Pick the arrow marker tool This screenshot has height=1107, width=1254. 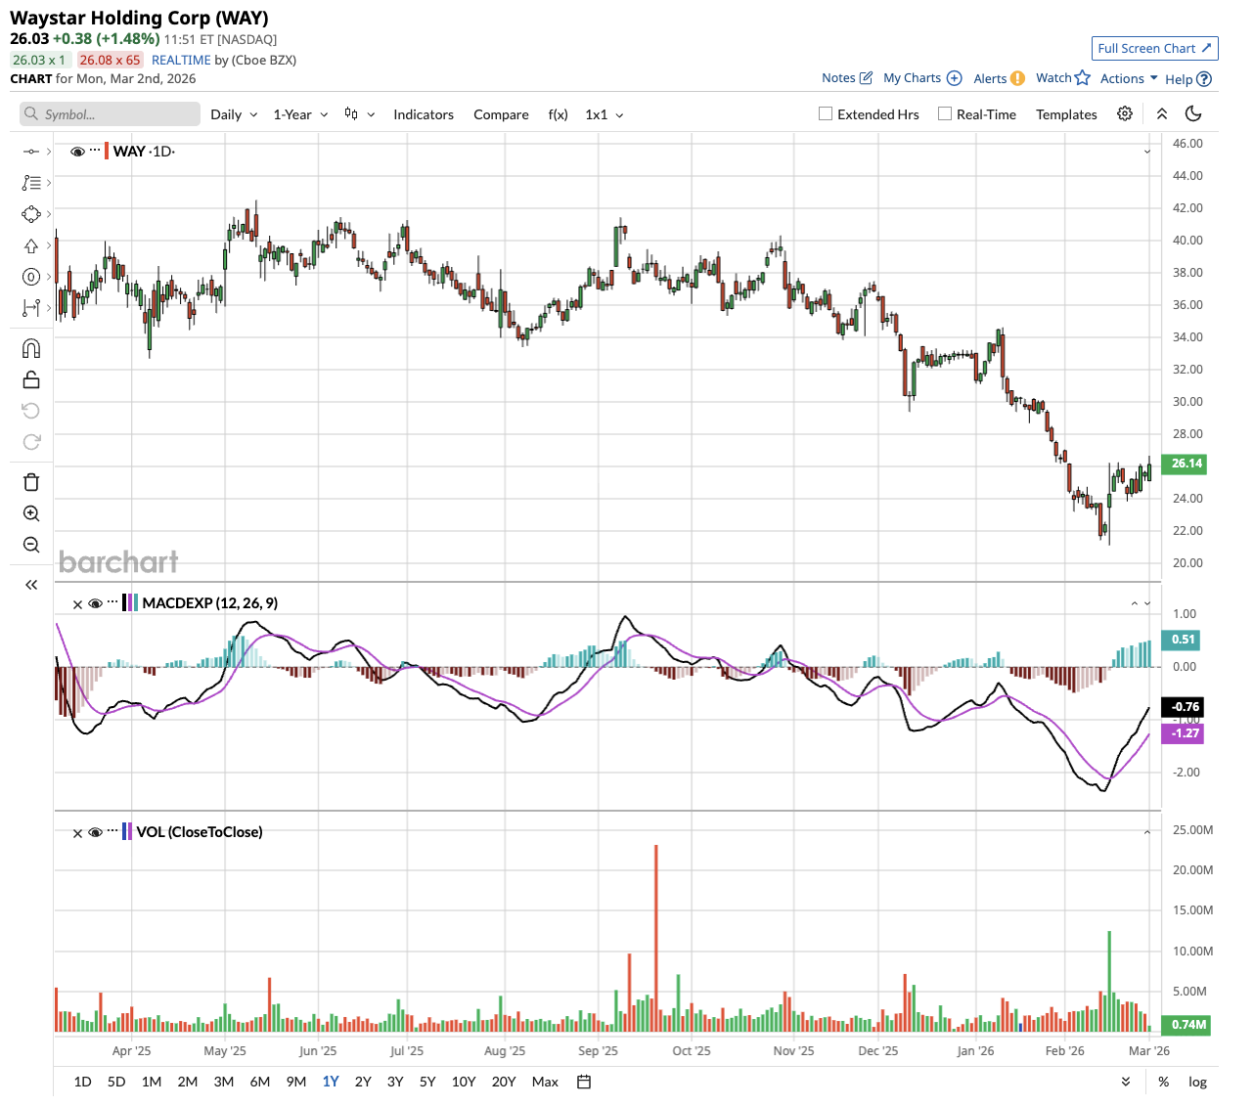(x=31, y=245)
